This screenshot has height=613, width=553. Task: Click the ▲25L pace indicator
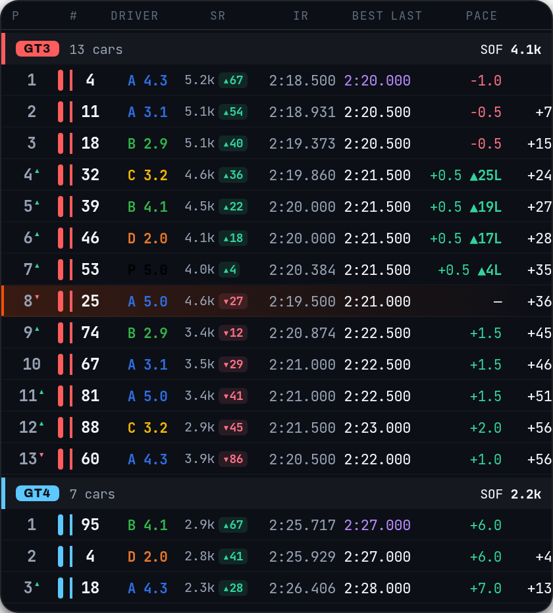(x=485, y=175)
